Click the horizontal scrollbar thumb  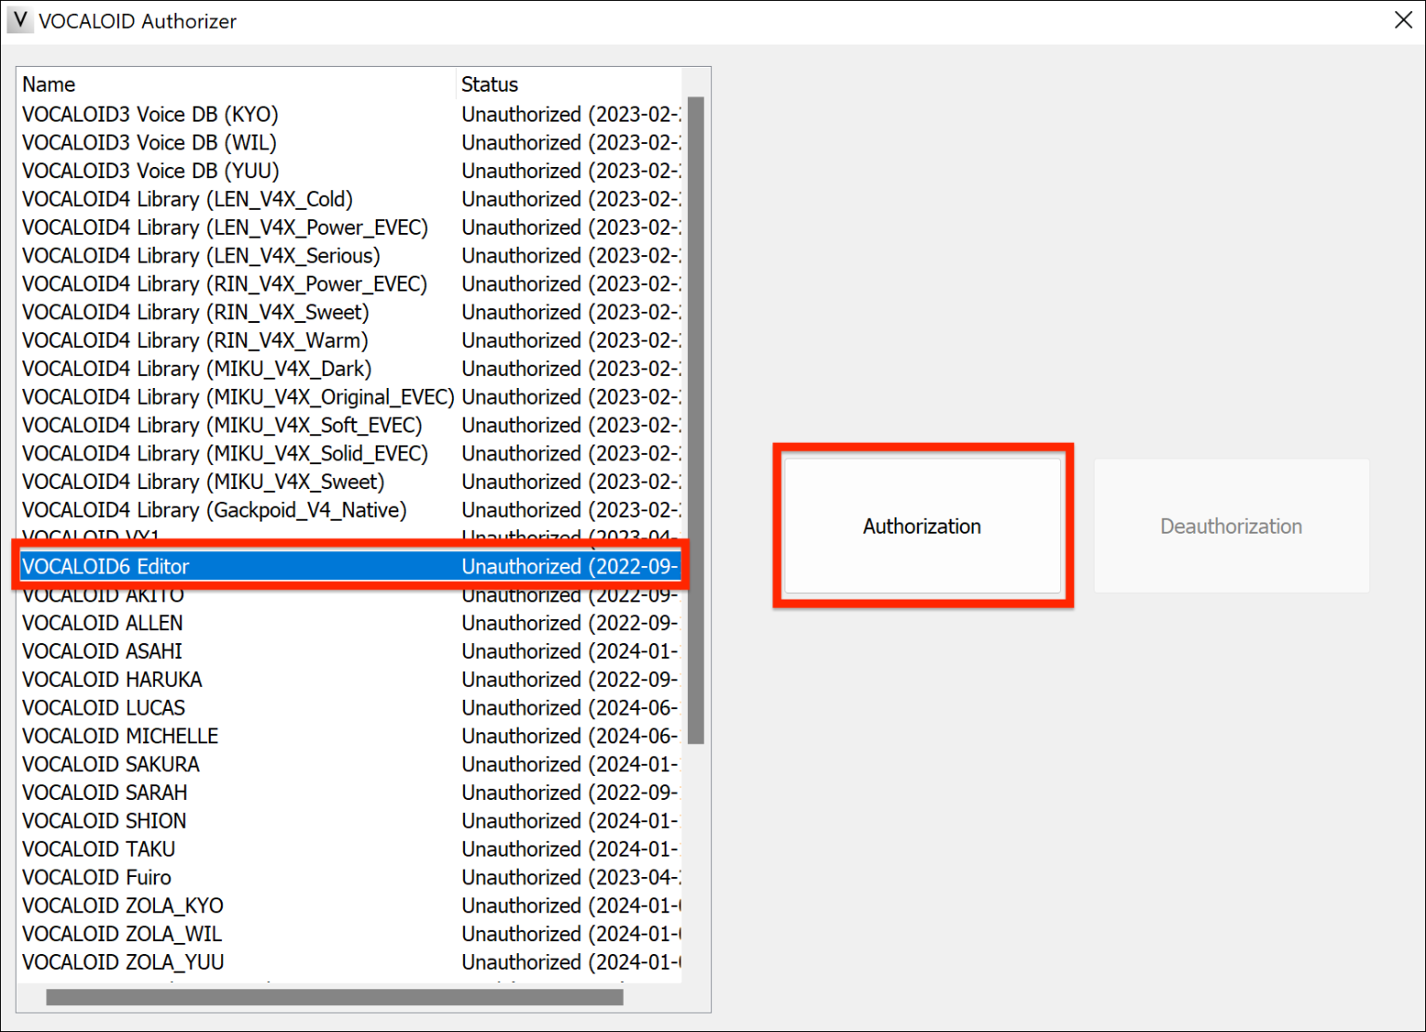click(334, 997)
